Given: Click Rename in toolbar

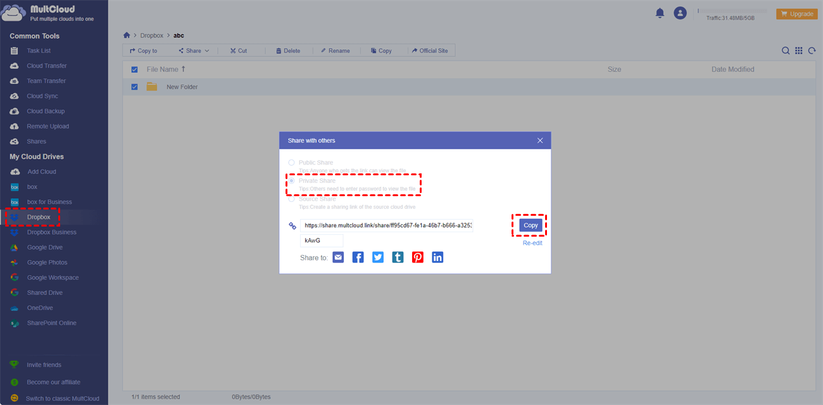Looking at the screenshot, I should (335, 51).
